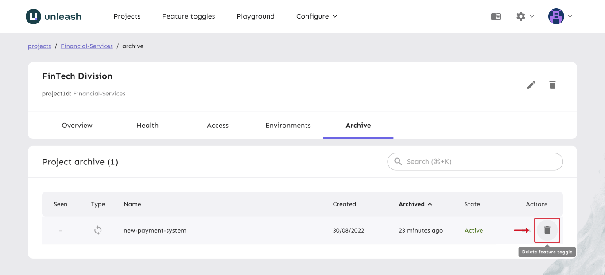Delete the FinTech Division project via trash icon
Image resolution: width=605 pixels, height=275 pixels.
[x=552, y=85]
